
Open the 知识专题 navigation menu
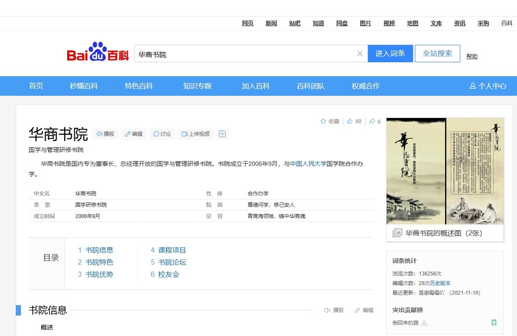point(197,86)
